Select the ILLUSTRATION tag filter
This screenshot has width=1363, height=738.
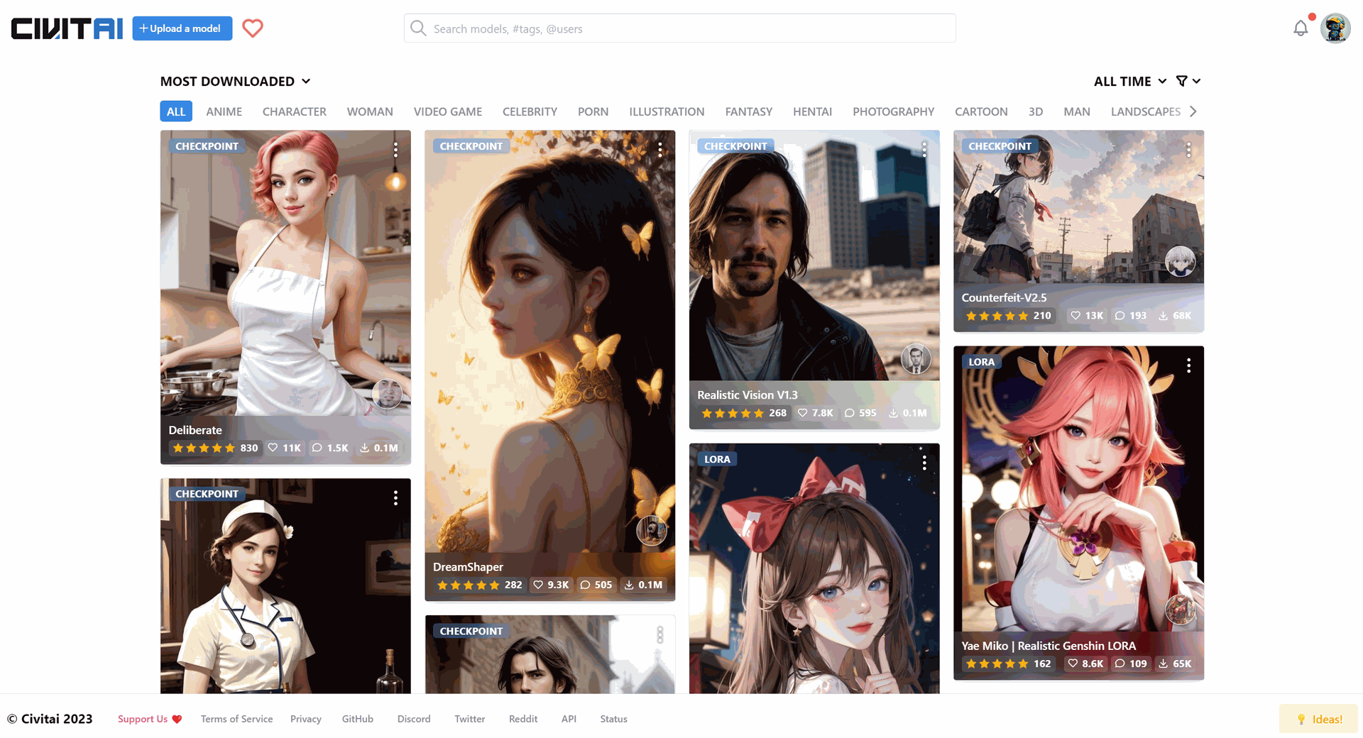pyautogui.click(x=667, y=111)
